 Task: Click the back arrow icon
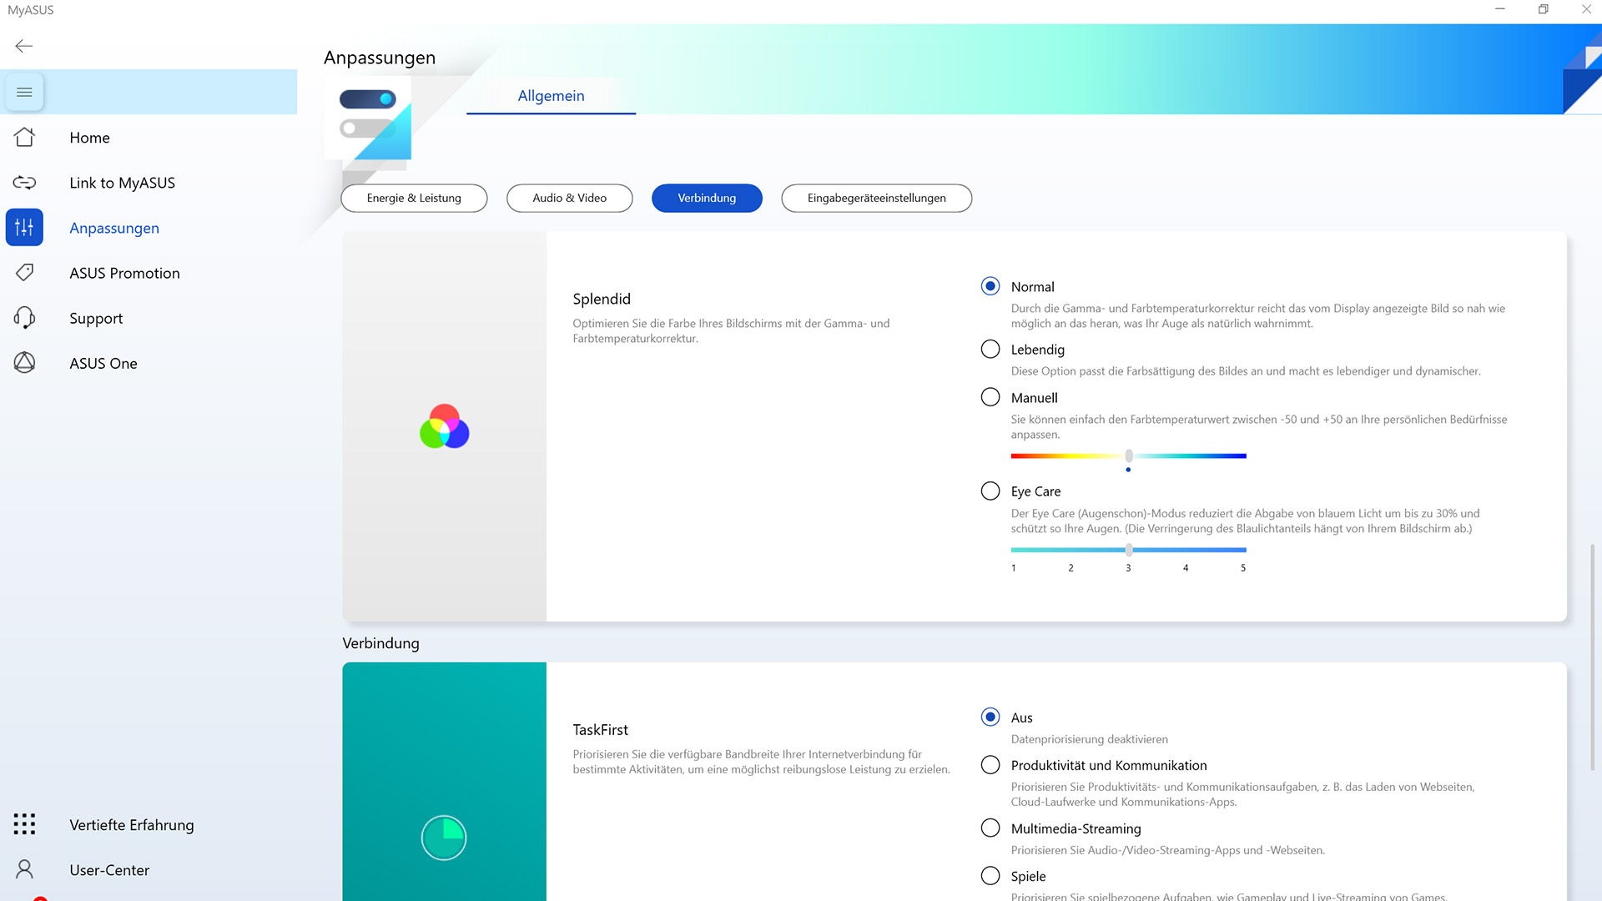point(24,46)
